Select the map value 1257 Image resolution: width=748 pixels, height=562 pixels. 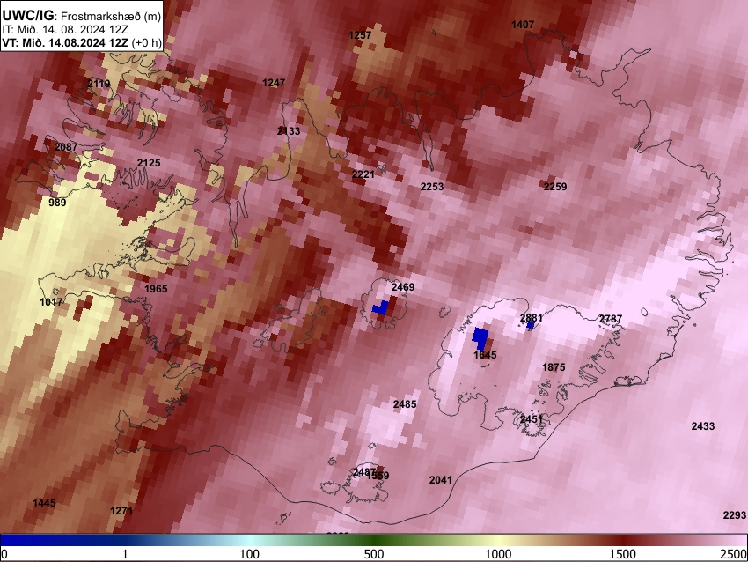[360, 35]
